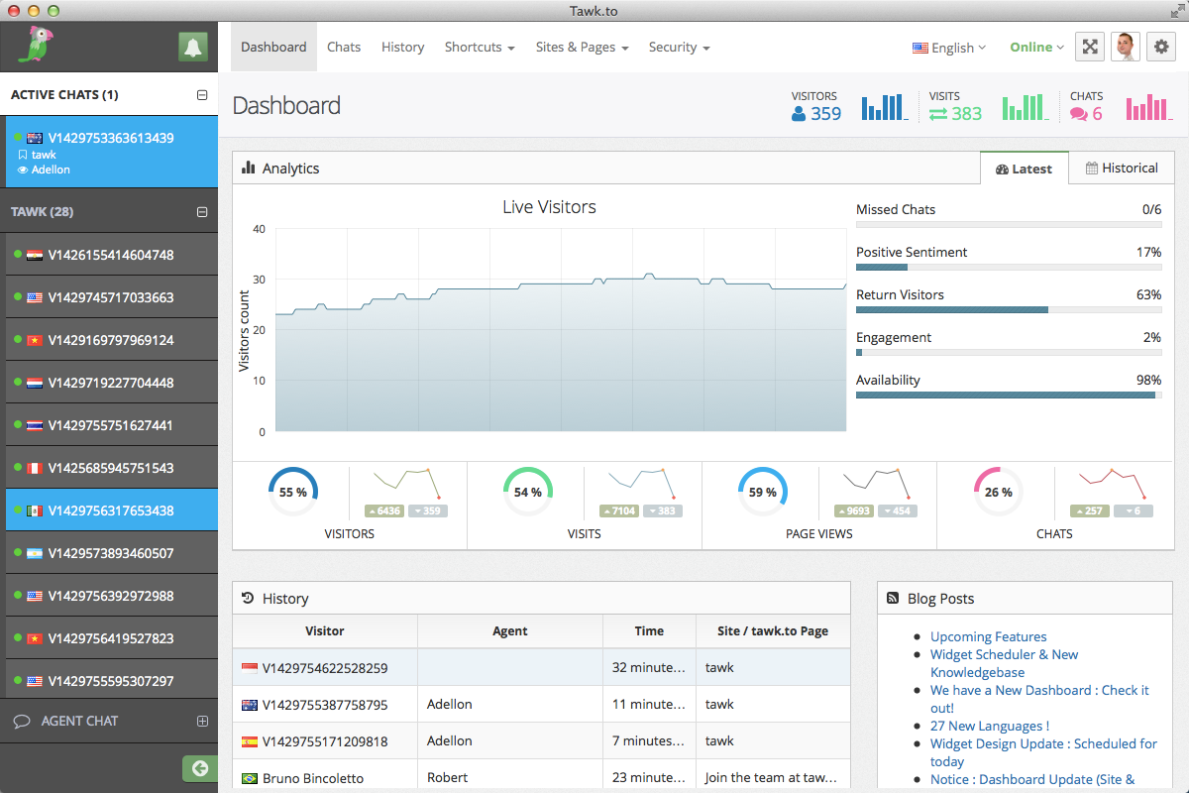Click the Agent Chat speech bubble icon
This screenshot has height=793, width=1189.
(21, 722)
